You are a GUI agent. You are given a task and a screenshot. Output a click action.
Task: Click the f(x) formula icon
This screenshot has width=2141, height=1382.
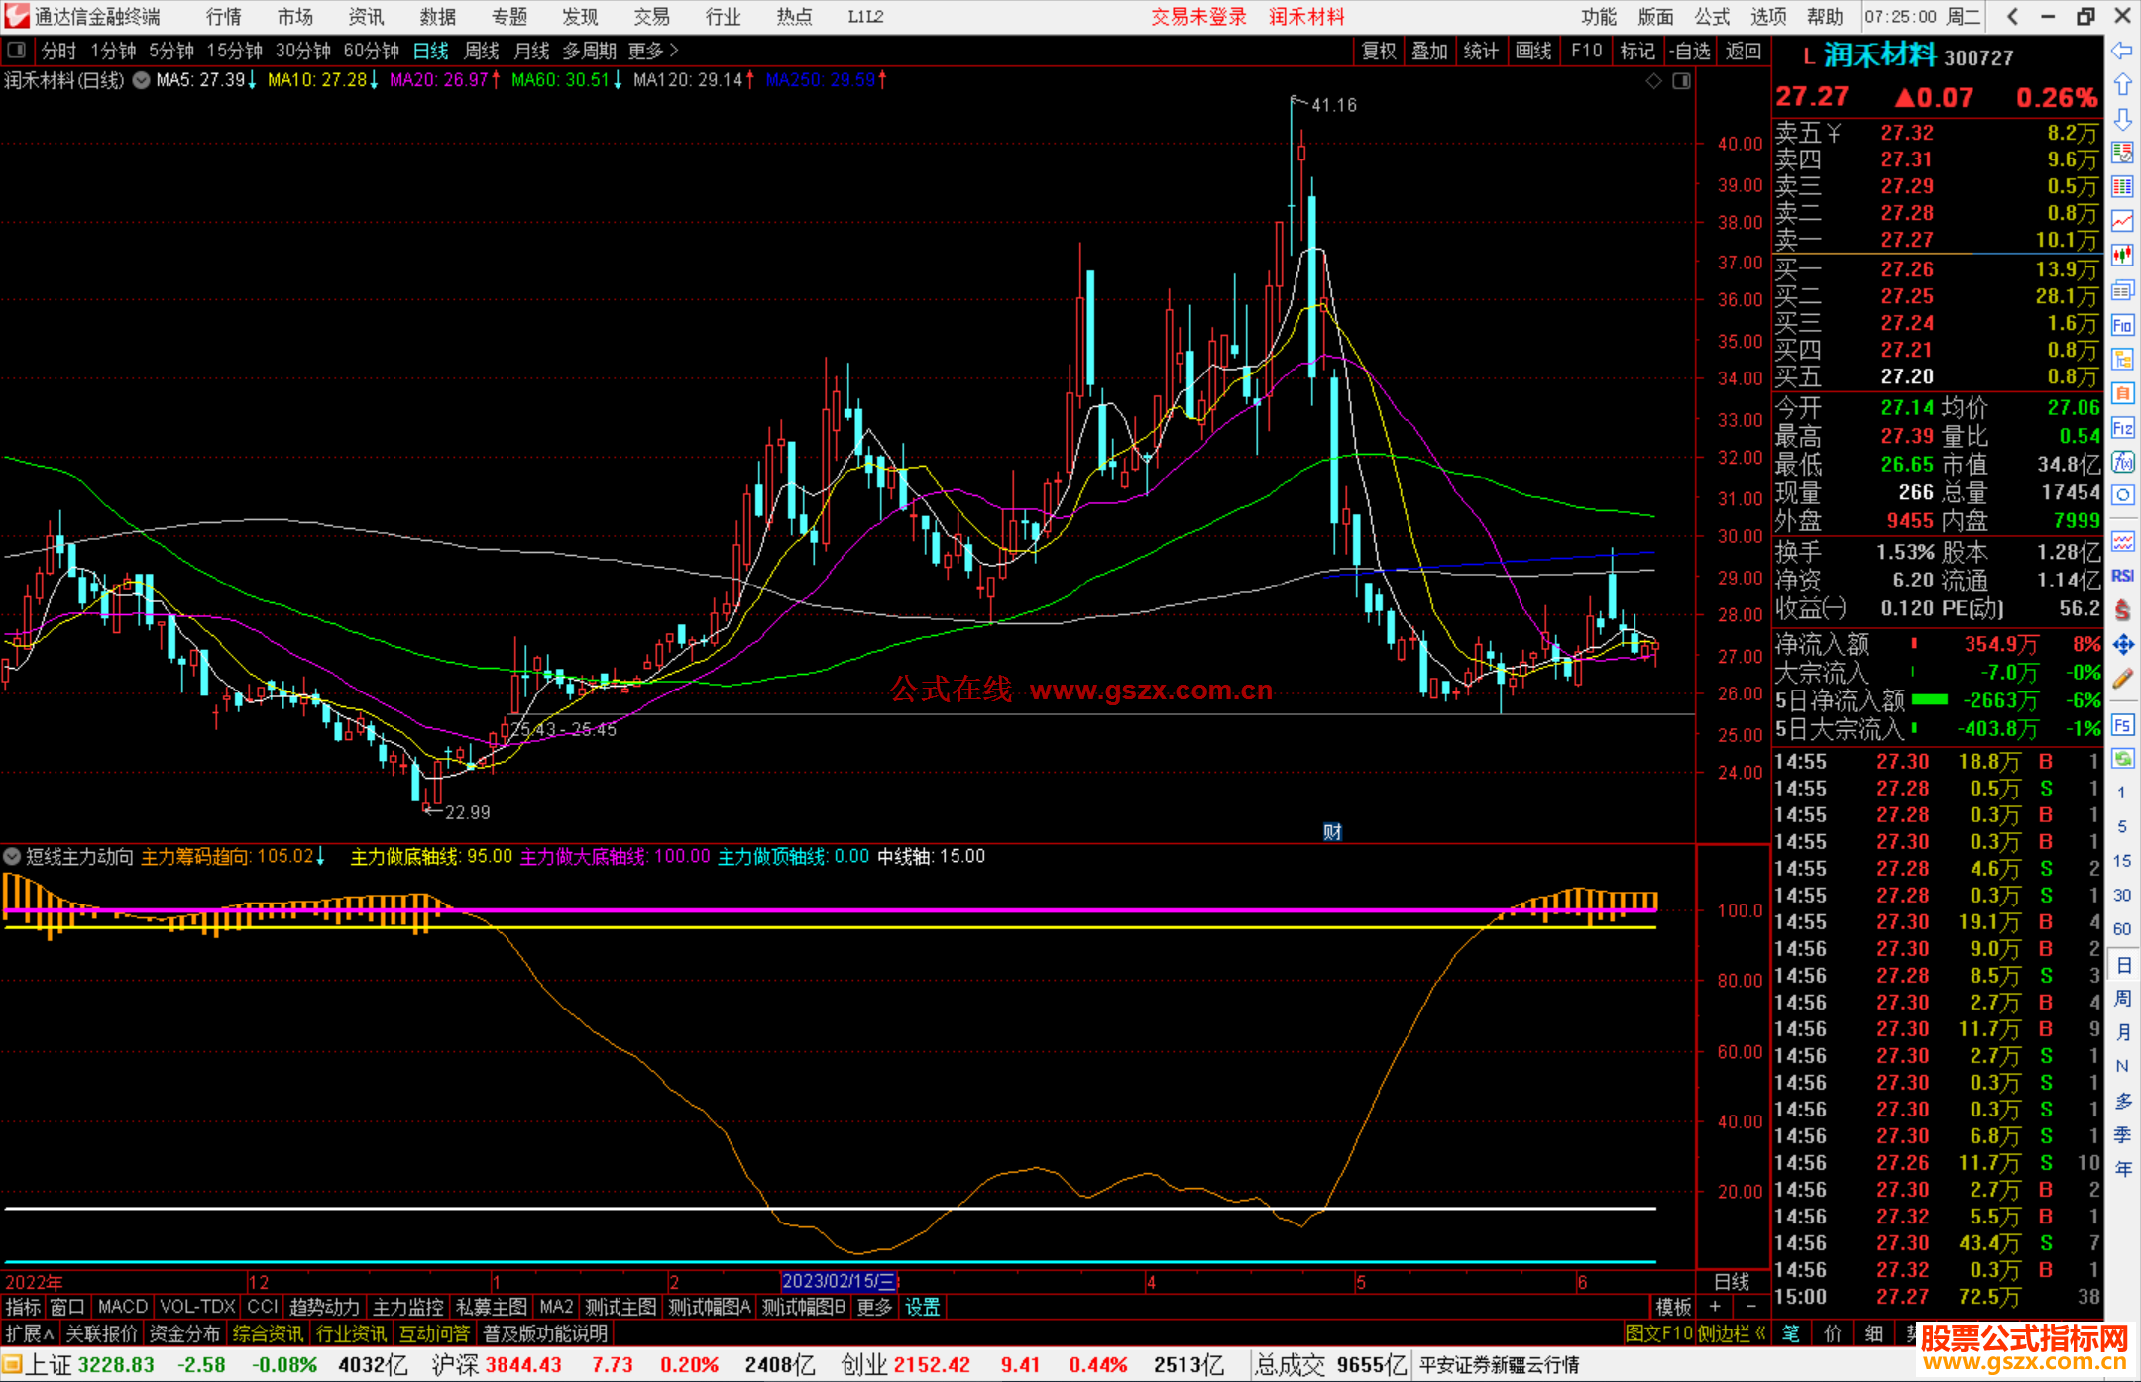2122,462
